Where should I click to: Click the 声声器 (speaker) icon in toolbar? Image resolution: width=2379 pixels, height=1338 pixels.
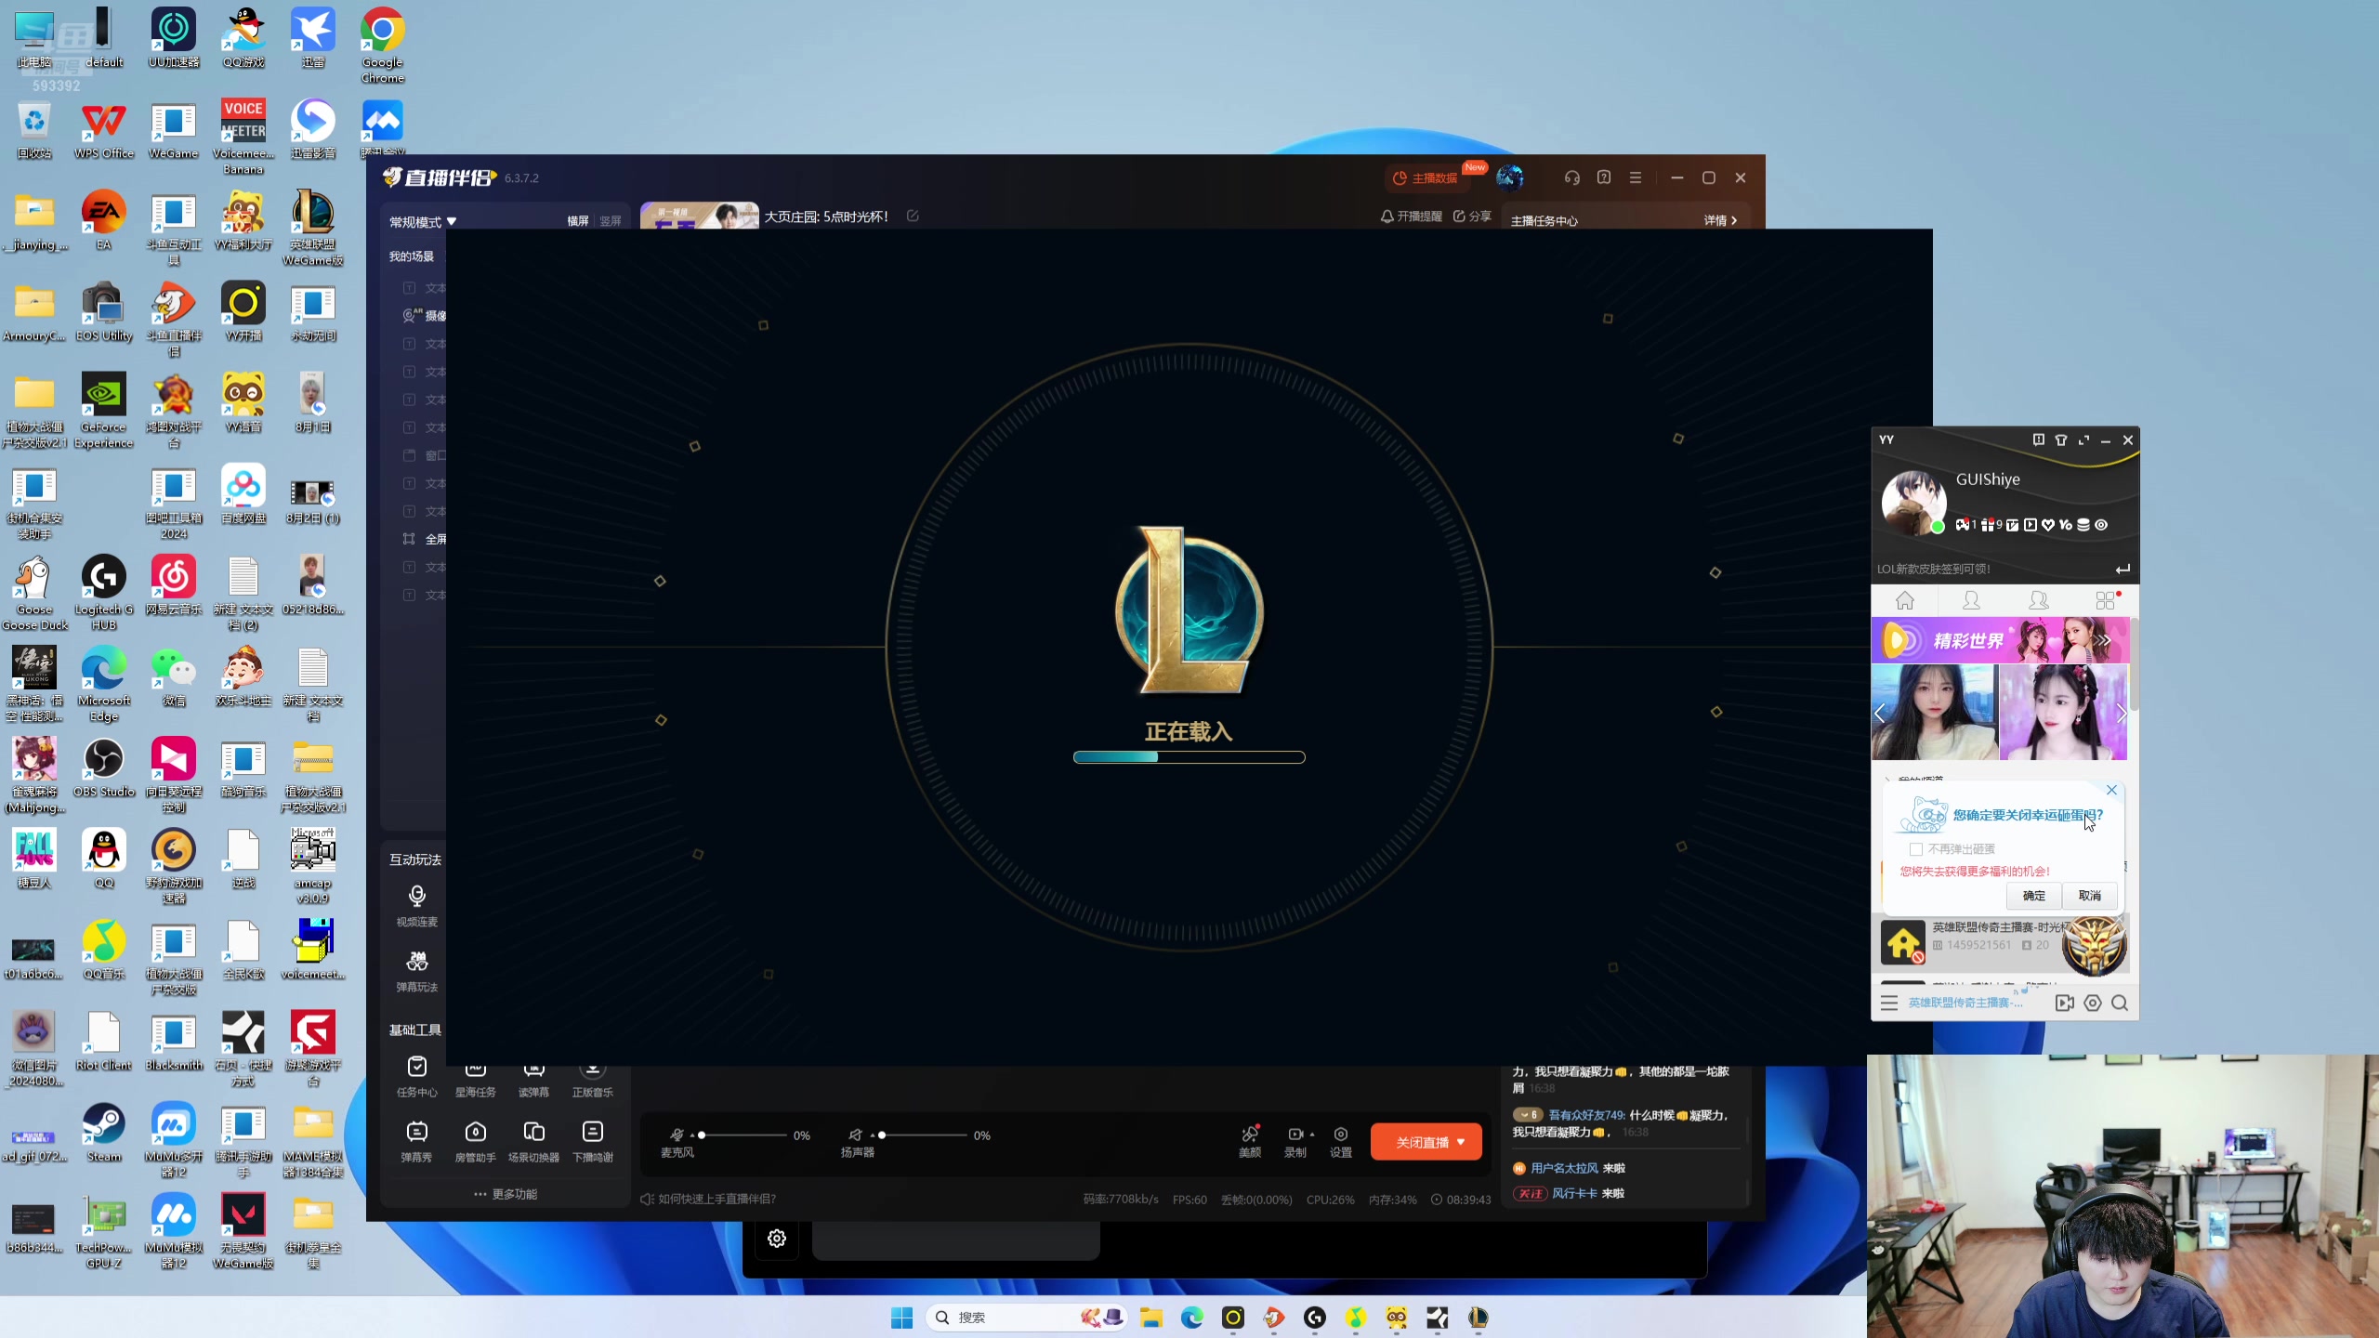[x=855, y=1134]
